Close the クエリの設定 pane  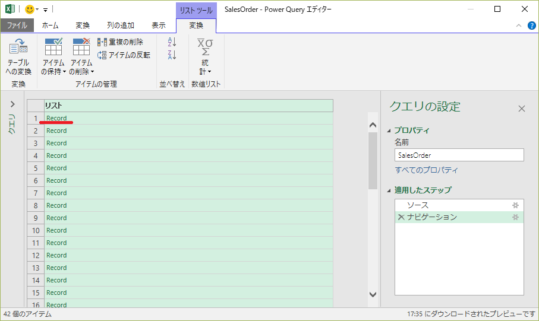click(521, 109)
